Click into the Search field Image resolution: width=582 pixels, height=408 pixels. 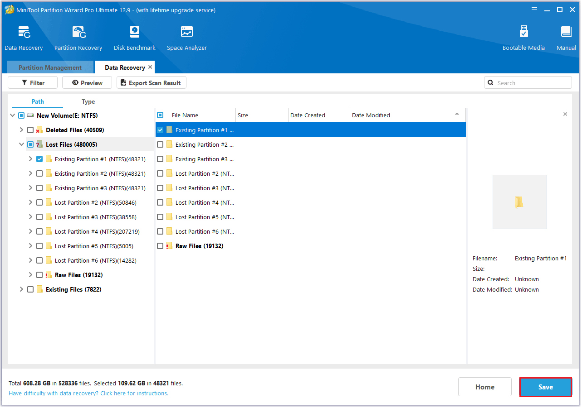pos(528,82)
